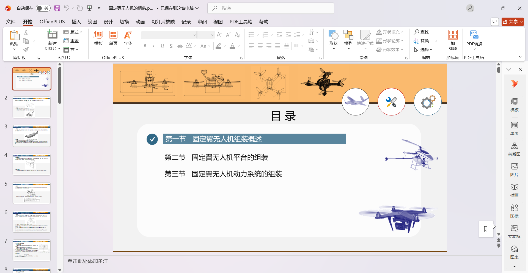The width and height of the screenshot is (528, 273).
Task: Toggle justify text alignment
Action: pos(278,46)
